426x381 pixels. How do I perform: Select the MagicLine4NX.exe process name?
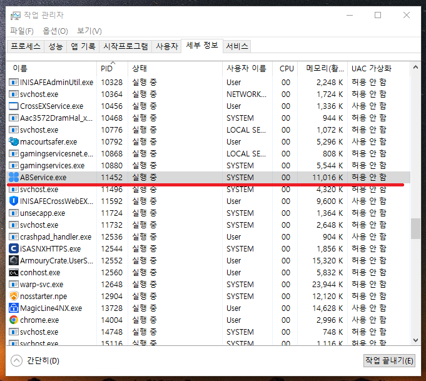51,308
